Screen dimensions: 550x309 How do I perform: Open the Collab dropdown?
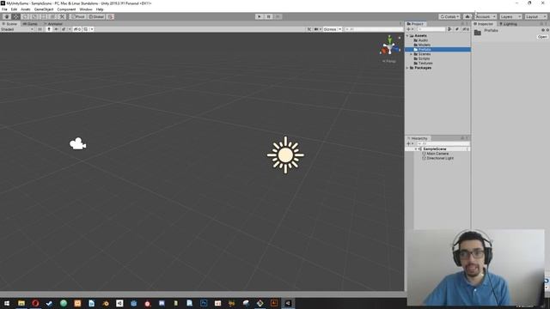click(449, 16)
